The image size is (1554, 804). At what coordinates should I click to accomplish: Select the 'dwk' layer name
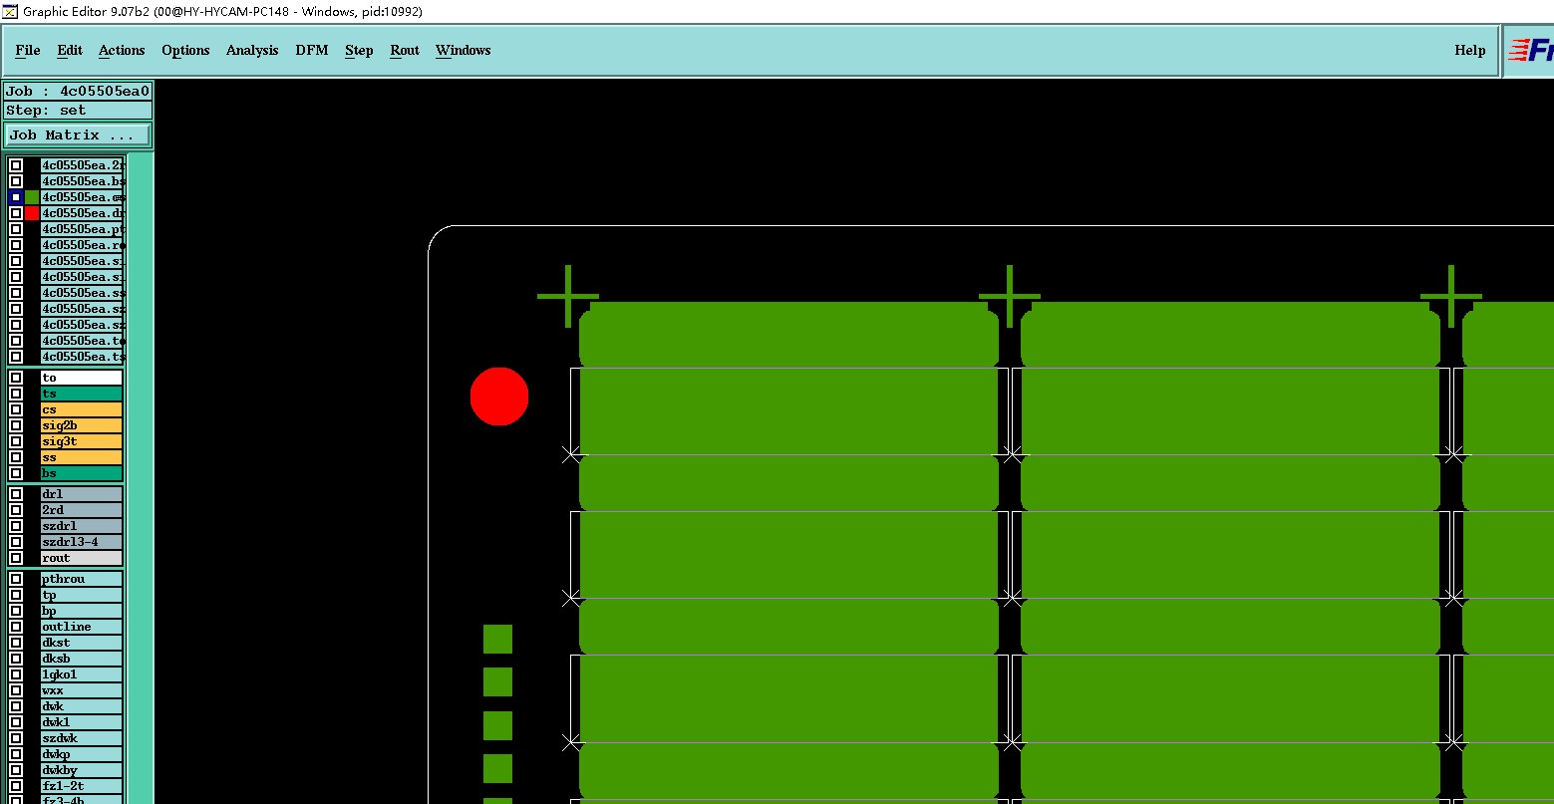[82, 706]
